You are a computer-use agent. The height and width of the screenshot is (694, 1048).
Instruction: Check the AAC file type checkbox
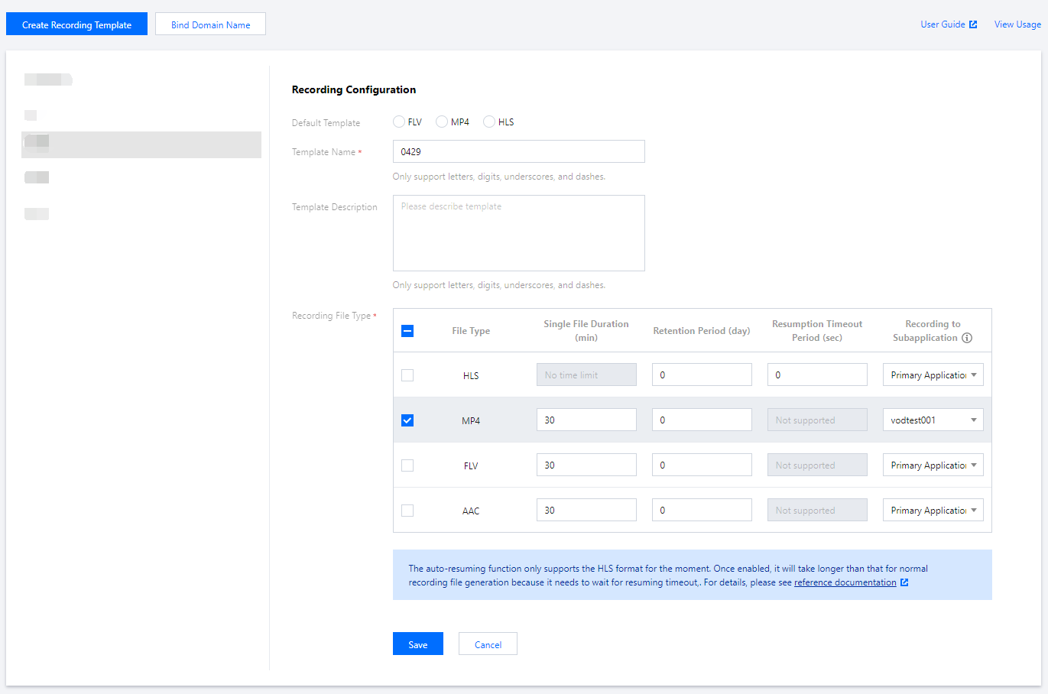(407, 511)
